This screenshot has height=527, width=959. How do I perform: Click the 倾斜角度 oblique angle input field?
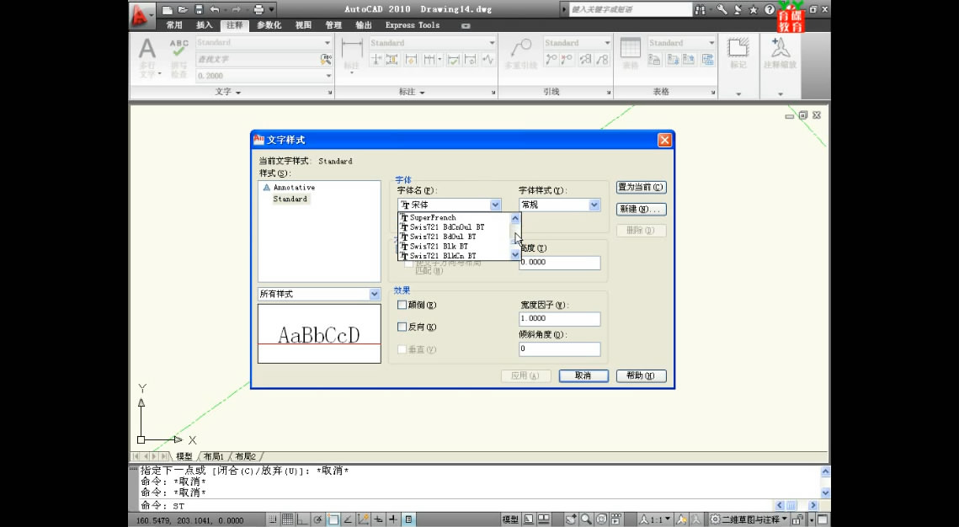point(560,349)
